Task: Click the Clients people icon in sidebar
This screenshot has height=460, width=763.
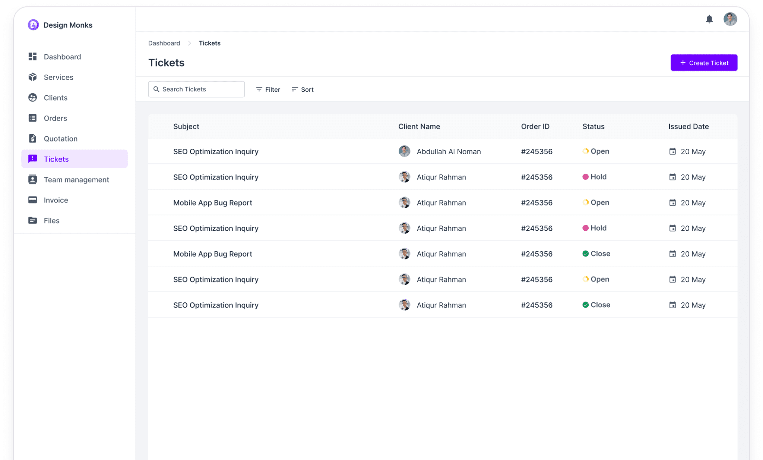Action: (x=33, y=98)
